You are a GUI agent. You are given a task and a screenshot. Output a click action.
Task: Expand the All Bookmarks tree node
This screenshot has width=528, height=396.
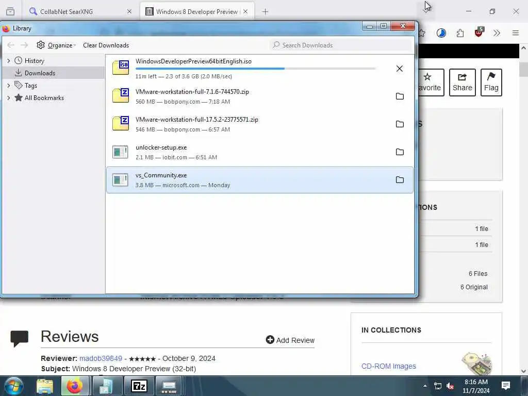pyautogui.click(x=8, y=98)
